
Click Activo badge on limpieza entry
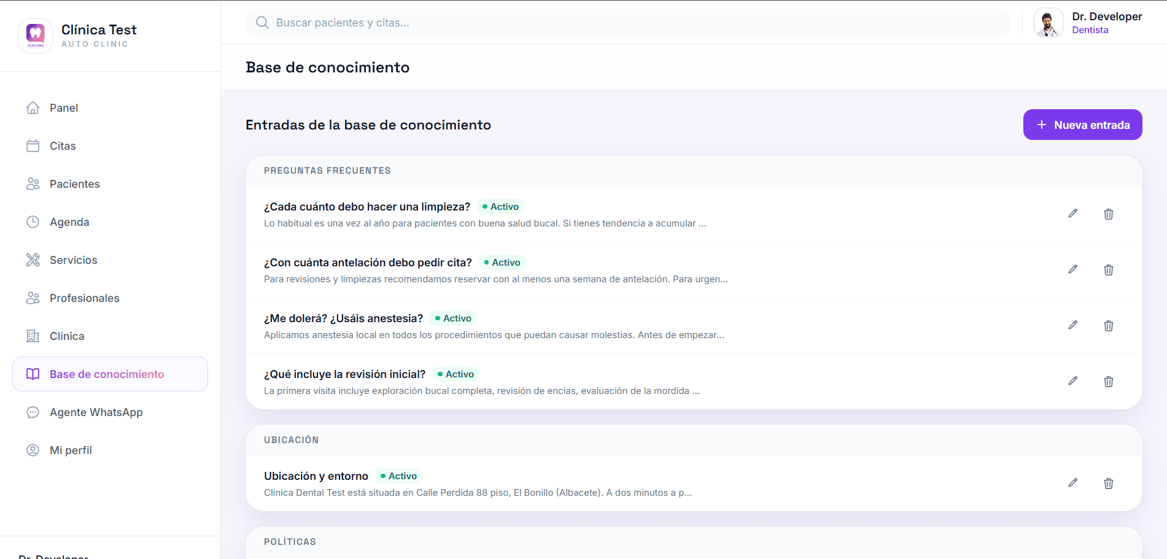[x=500, y=207]
